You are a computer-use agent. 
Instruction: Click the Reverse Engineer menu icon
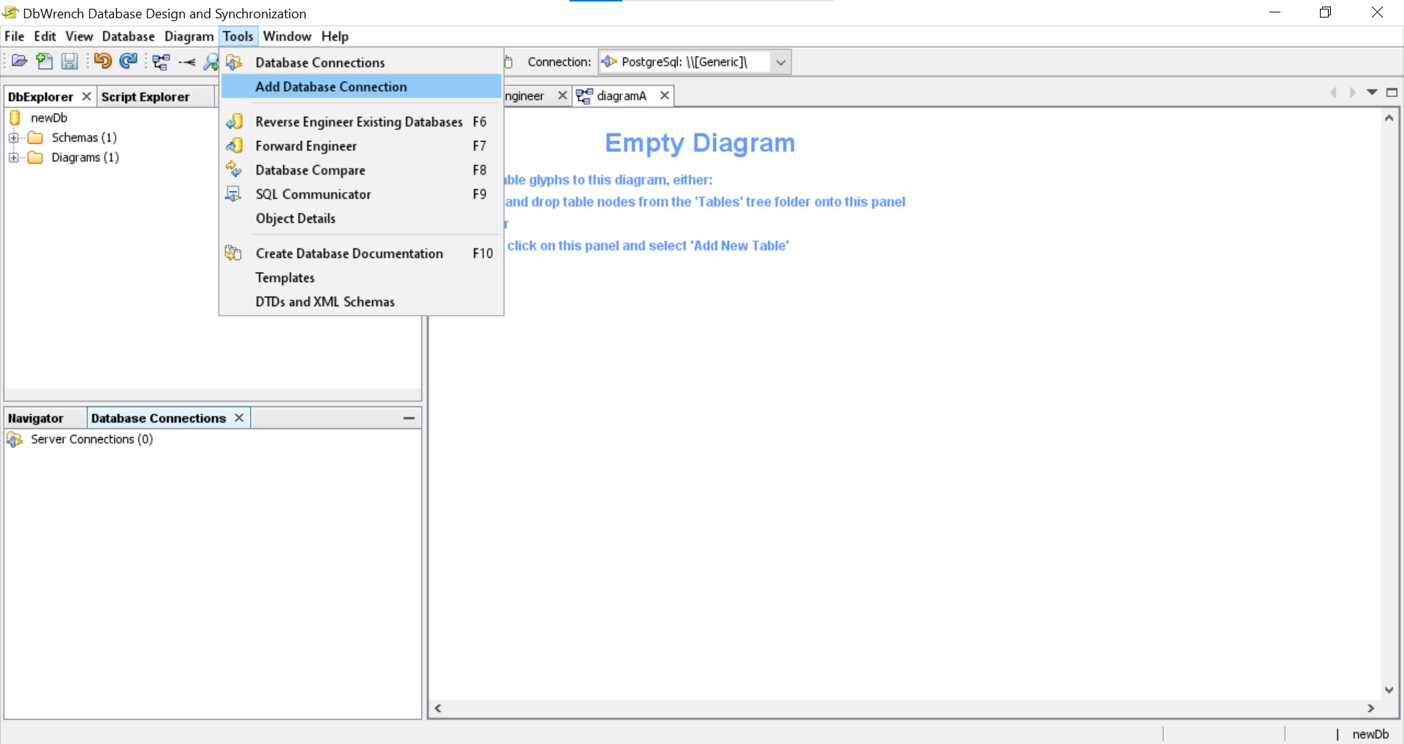coord(234,121)
